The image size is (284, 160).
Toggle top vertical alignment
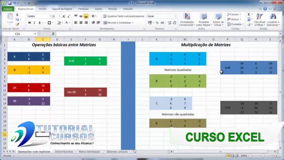tap(76, 16)
